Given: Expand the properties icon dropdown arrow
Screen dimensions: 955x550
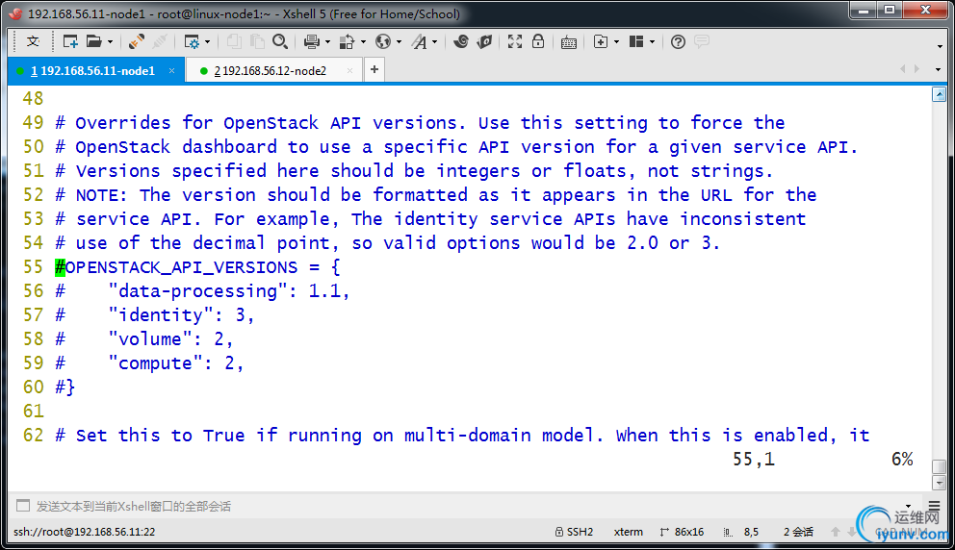Looking at the screenshot, I should pos(208,42).
